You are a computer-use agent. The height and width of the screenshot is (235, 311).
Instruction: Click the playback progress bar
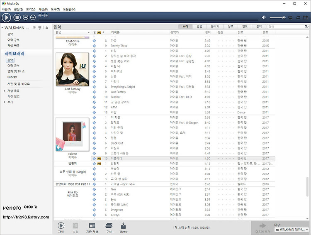pyautogui.click(x=148, y=20)
